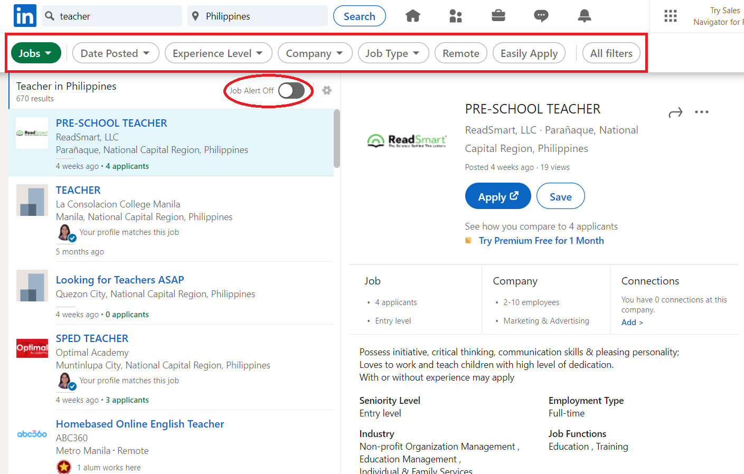Viewport: 744px width, 474px height.
Task: Click the job alert settings gear
Action: coord(327,90)
